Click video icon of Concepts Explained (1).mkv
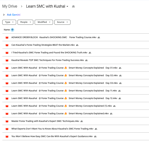Image resolution: width=149 pixels, height=159 pixels. [7, 106]
